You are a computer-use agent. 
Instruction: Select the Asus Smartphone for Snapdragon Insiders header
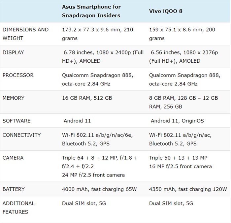coord(91,11)
